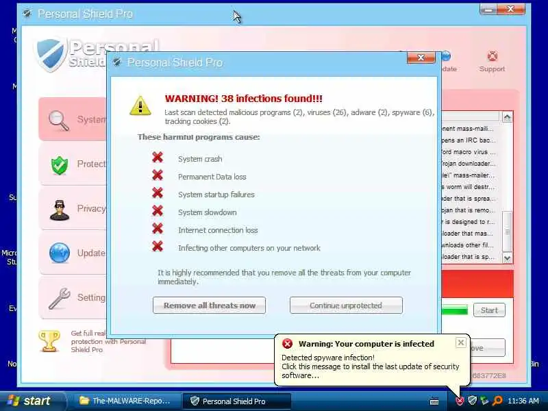
Task: Open Support lifebuoy icon
Action: click(x=493, y=56)
